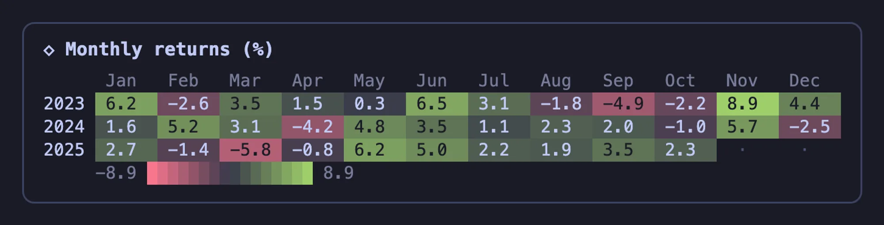Click the 2023 Nov cell showing 8.9
This screenshot has width=884, height=225.
pos(747,104)
